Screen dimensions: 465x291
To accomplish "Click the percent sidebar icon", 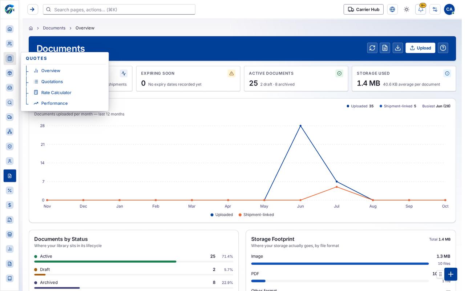I will click(x=10, y=190).
